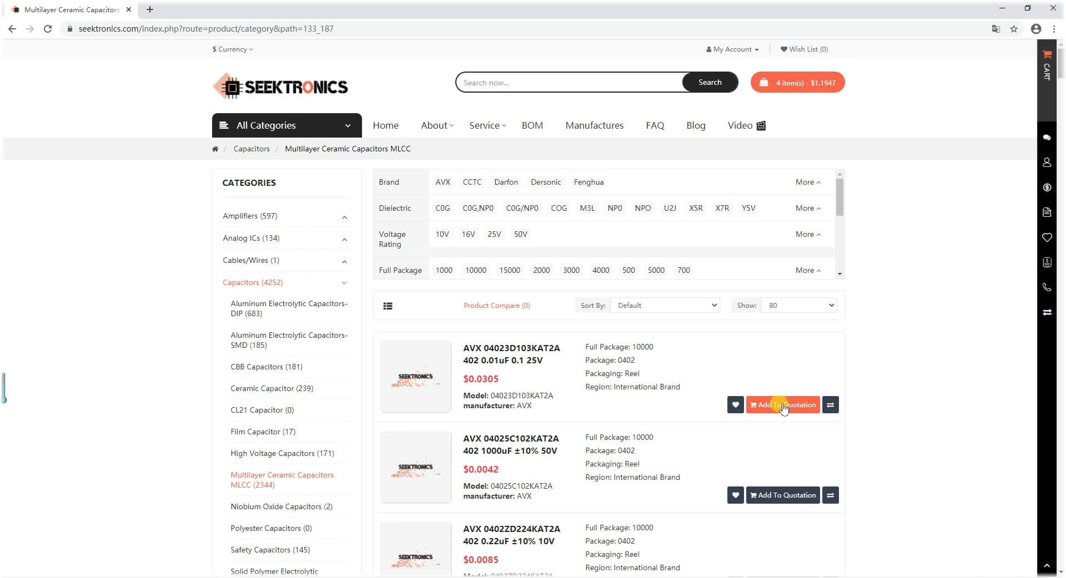
Task: Click the user profile icon in sidebar
Action: pos(1047,162)
